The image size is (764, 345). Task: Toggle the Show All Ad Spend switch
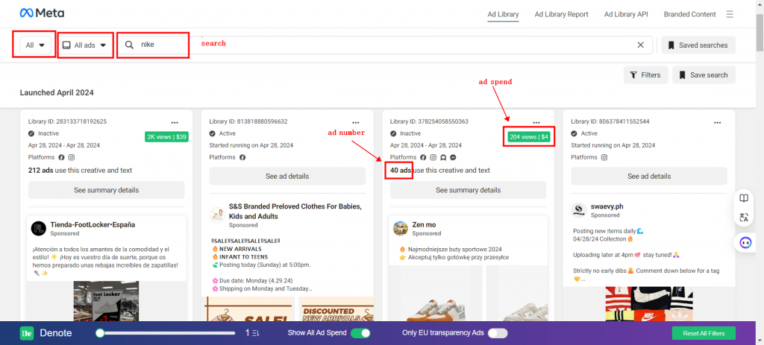(360, 333)
